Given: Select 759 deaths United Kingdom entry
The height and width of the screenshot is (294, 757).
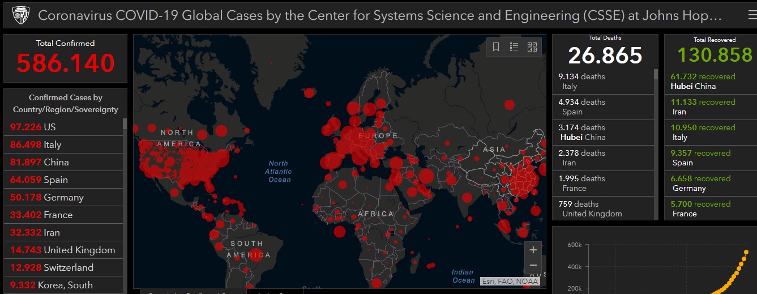Looking at the screenshot, I should 603,209.
